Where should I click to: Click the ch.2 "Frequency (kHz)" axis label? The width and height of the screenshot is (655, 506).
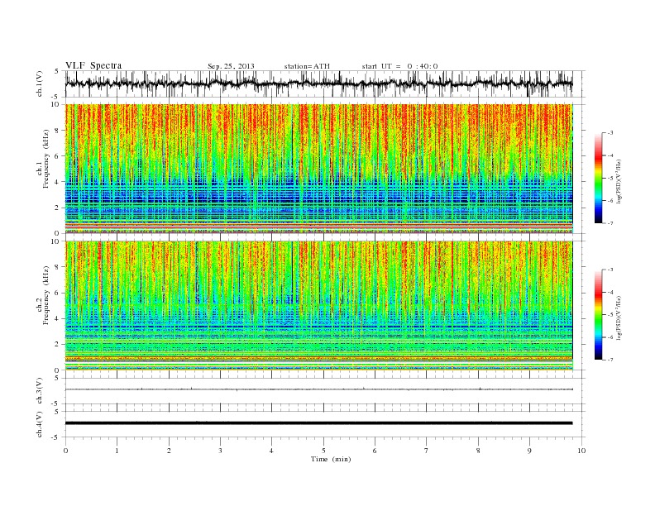point(46,294)
